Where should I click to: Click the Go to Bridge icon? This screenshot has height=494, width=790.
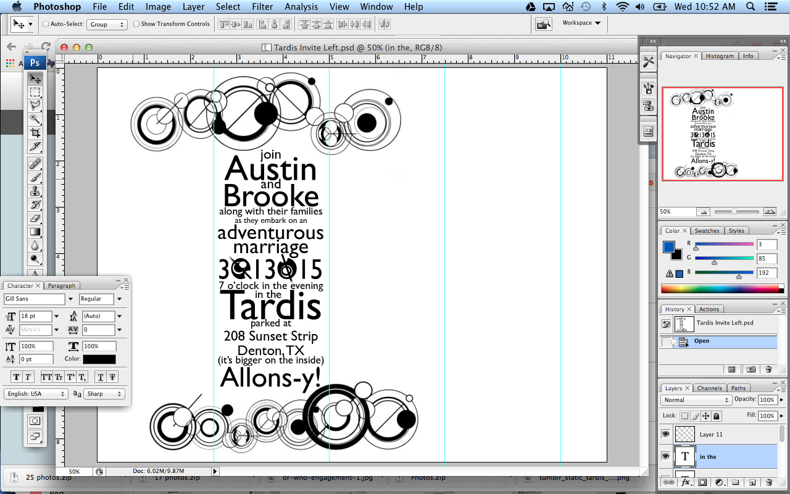pos(544,24)
